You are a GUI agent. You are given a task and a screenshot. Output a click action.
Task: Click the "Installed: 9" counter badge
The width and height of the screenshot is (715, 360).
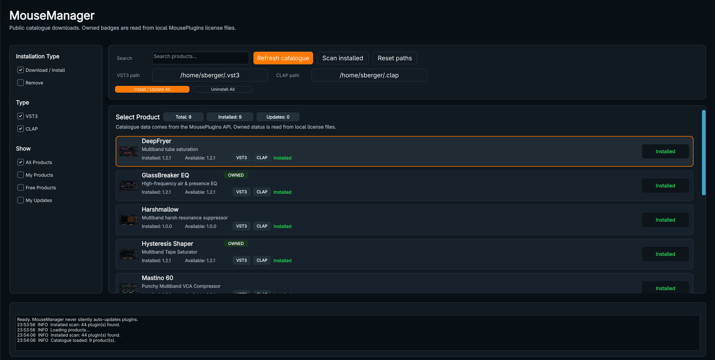tap(230, 117)
